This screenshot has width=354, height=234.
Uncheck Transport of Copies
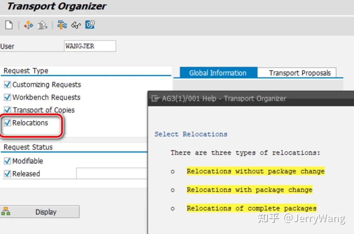click(7, 110)
